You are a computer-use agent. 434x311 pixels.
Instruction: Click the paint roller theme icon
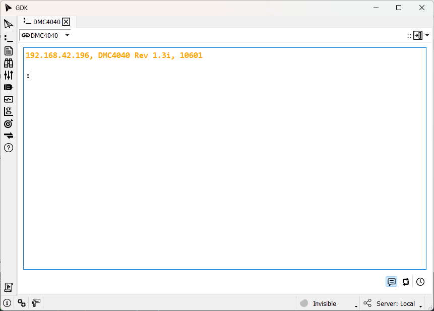[x=36, y=303]
